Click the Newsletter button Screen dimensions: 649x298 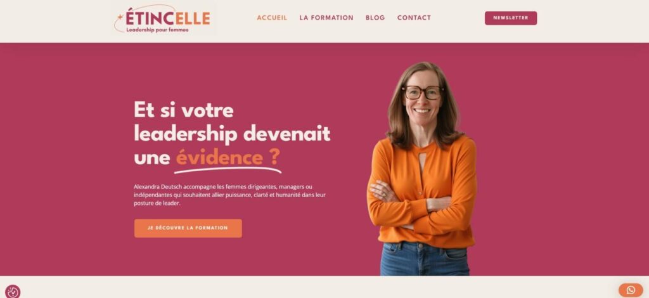[x=511, y=18]
